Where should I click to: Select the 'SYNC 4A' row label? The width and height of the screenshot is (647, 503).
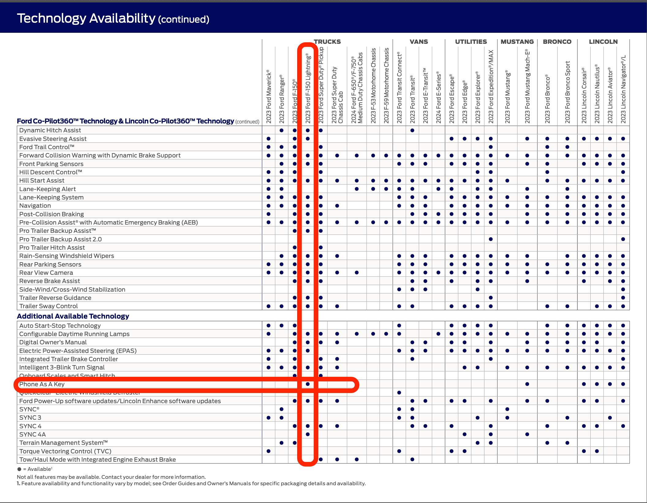tap(32, 434)
